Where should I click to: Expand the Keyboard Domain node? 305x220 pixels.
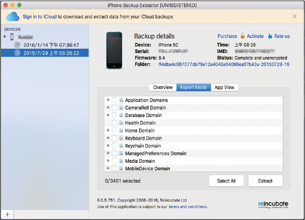(108, 138)
